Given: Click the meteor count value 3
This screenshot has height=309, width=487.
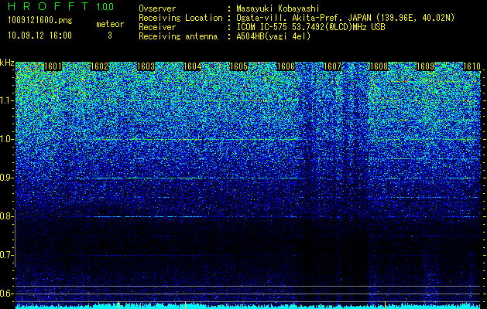Looking at the screenshot, I should 110,36.
